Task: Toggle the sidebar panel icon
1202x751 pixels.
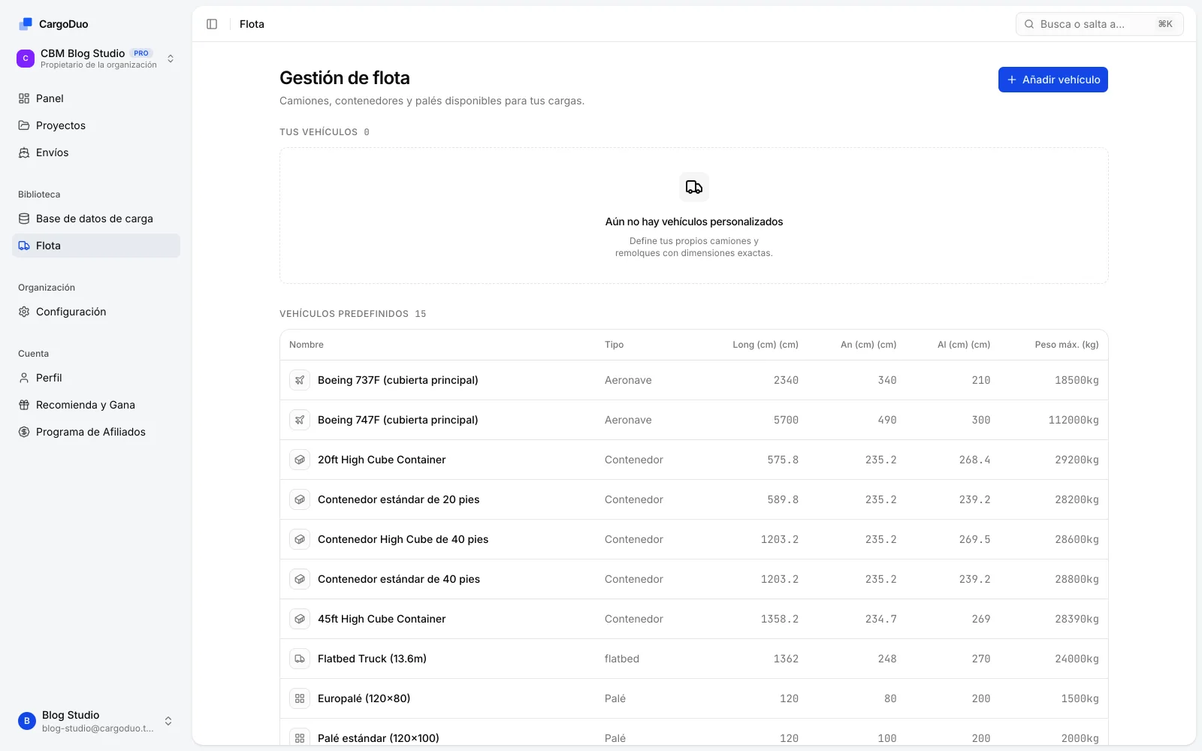Action: click(212, 24)
